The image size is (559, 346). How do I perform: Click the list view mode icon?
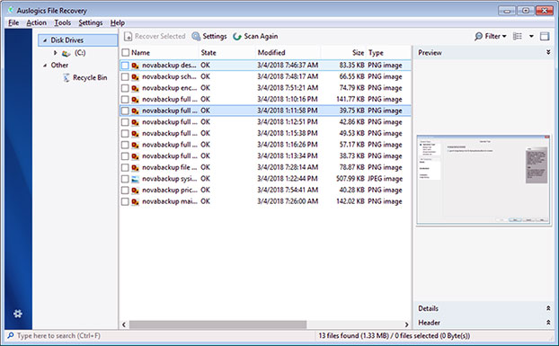click(x=518, y=36)
